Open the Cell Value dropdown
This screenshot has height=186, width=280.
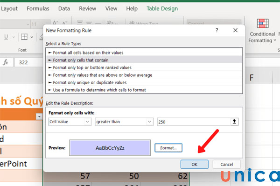click(70, 121)
